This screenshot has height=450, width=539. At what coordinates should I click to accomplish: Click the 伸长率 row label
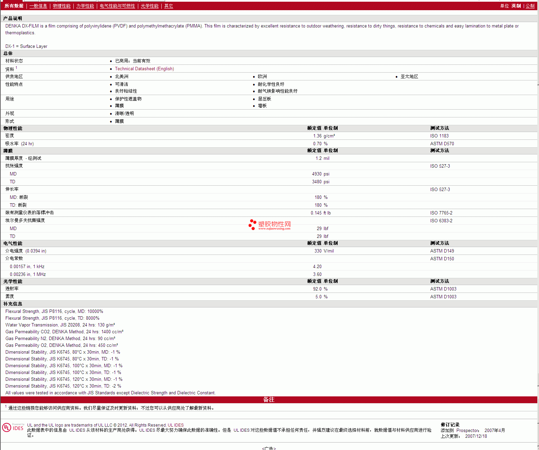pos(12,189)
